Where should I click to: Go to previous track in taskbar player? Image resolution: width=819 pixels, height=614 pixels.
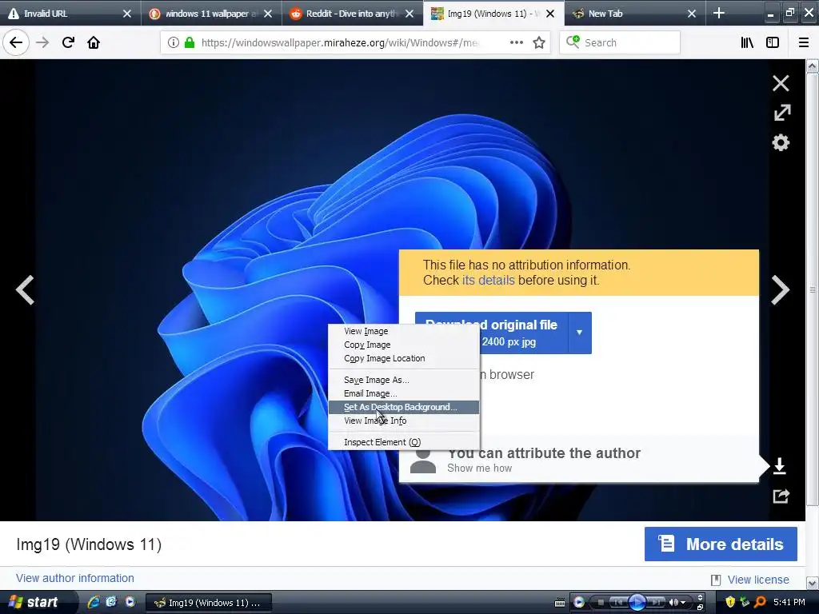click(618, 603)
